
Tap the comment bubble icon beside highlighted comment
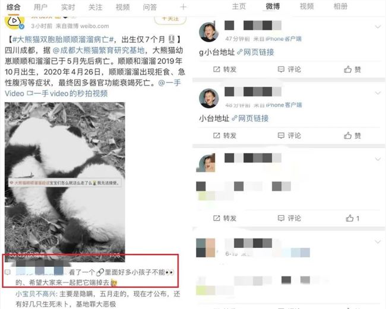click(8, 272)
